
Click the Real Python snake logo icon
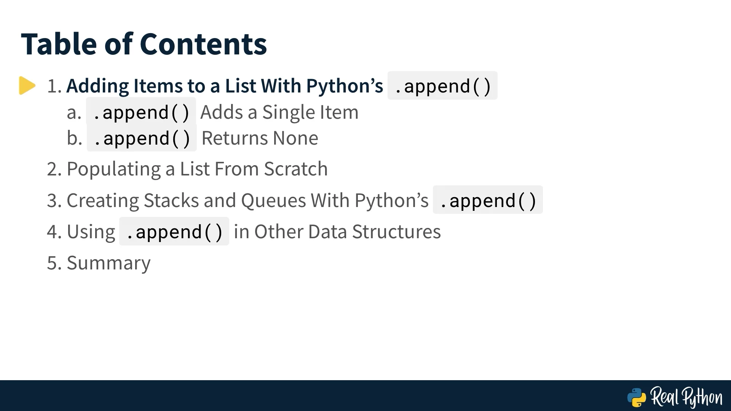coord(637,398)
